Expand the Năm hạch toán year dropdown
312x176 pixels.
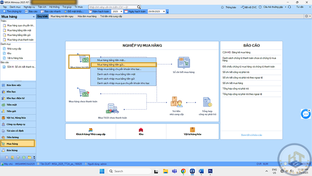(121, 11)
